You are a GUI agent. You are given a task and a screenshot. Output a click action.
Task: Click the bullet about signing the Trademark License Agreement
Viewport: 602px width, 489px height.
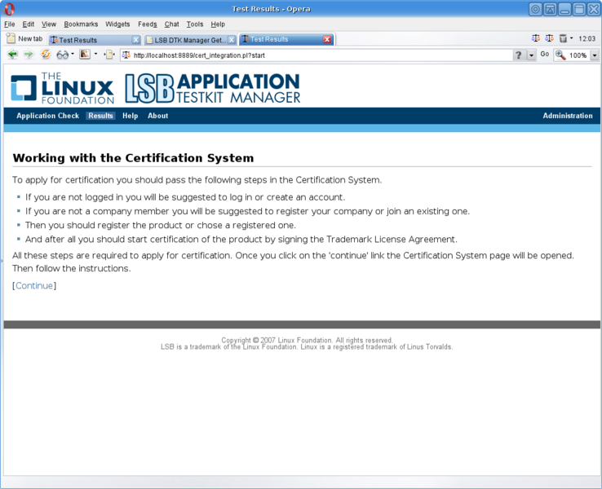pos(241,240)
